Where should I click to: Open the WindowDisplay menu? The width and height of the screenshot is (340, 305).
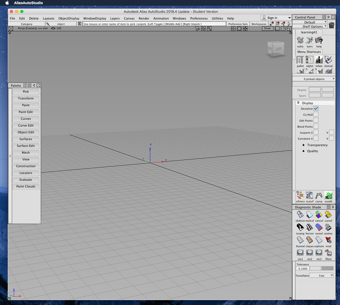coord(95,18)
